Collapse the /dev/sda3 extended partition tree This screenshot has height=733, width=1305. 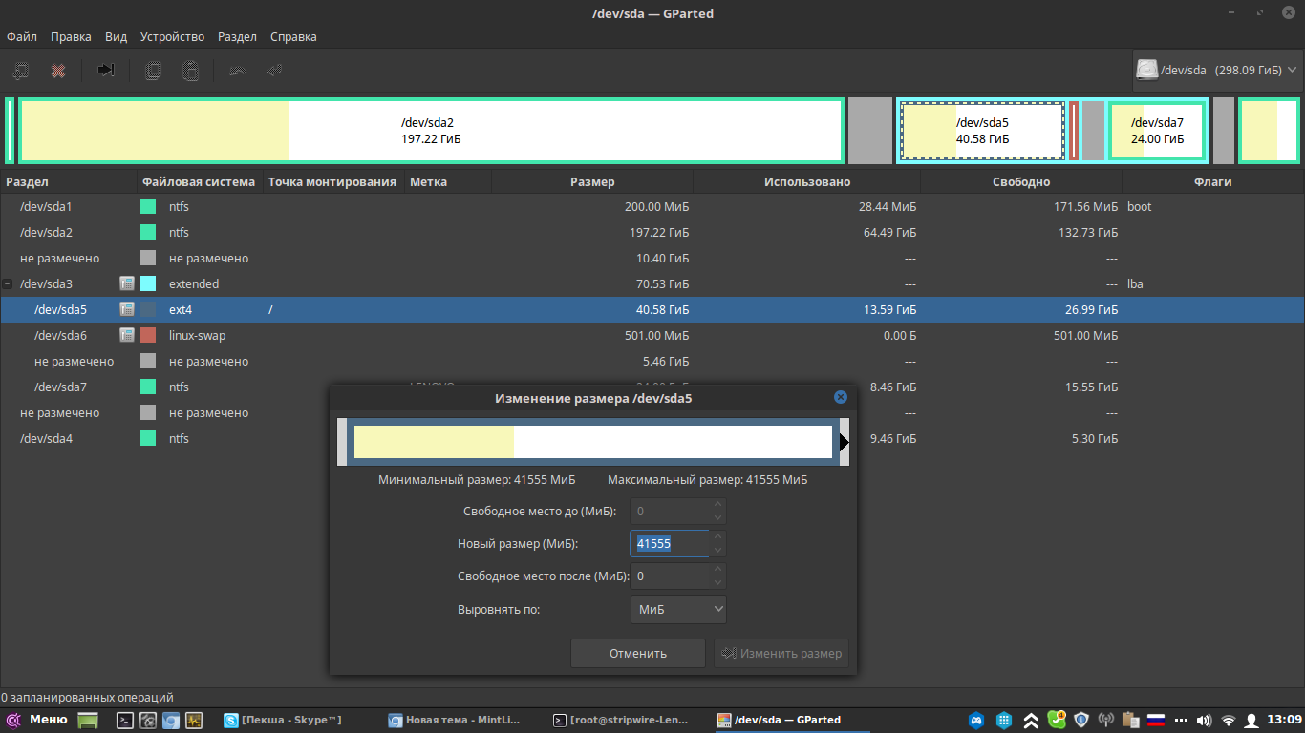pos(8,284)
